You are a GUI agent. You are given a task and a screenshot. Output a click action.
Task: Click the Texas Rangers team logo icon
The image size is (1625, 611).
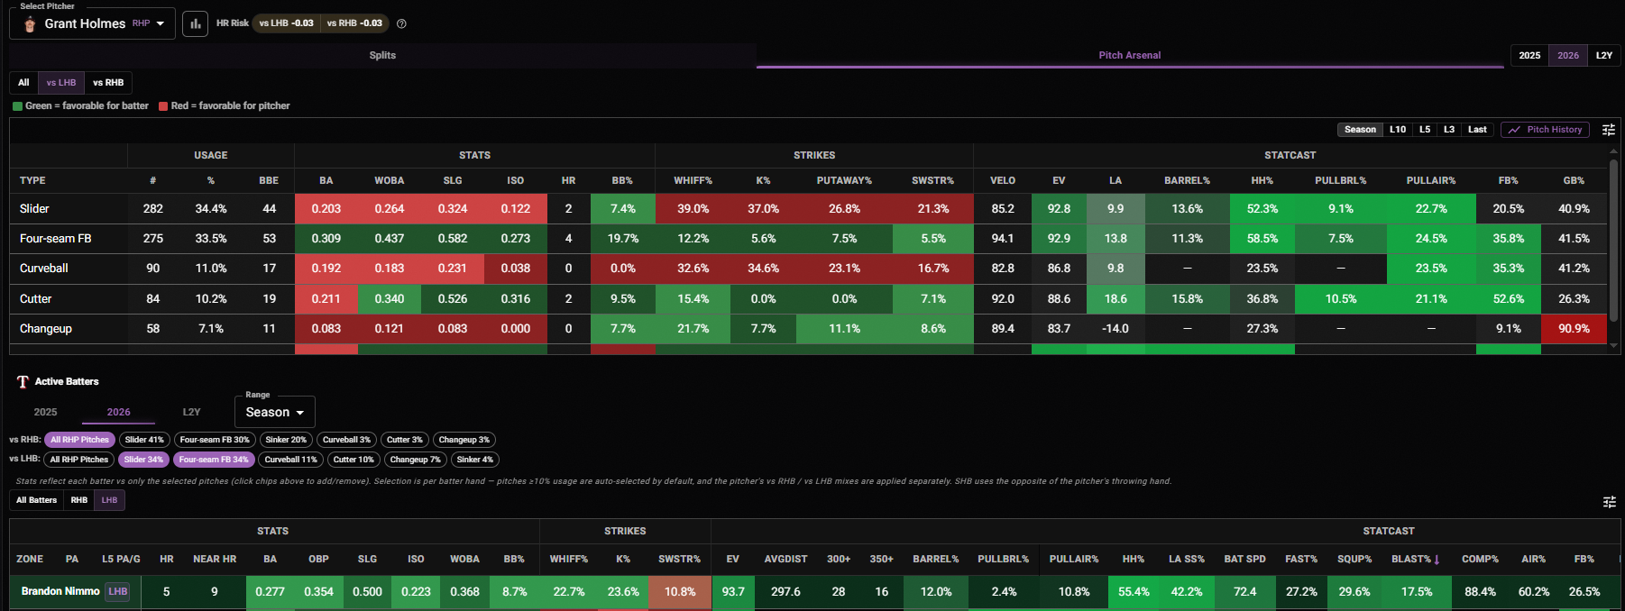23,382
